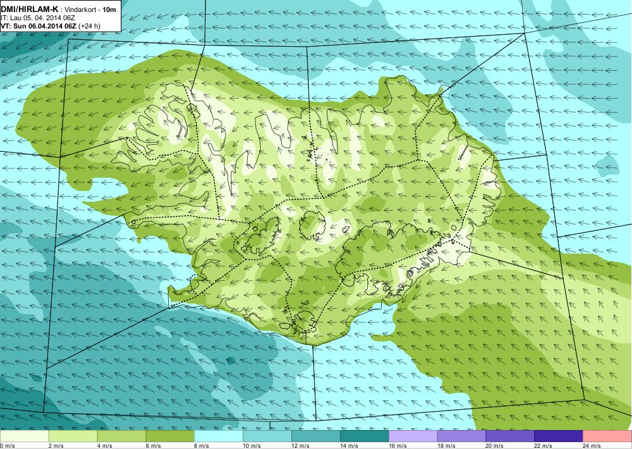Click the pink 24 m/s and above legend swatch
Viewport: 632px width, 449px height.
607,436
